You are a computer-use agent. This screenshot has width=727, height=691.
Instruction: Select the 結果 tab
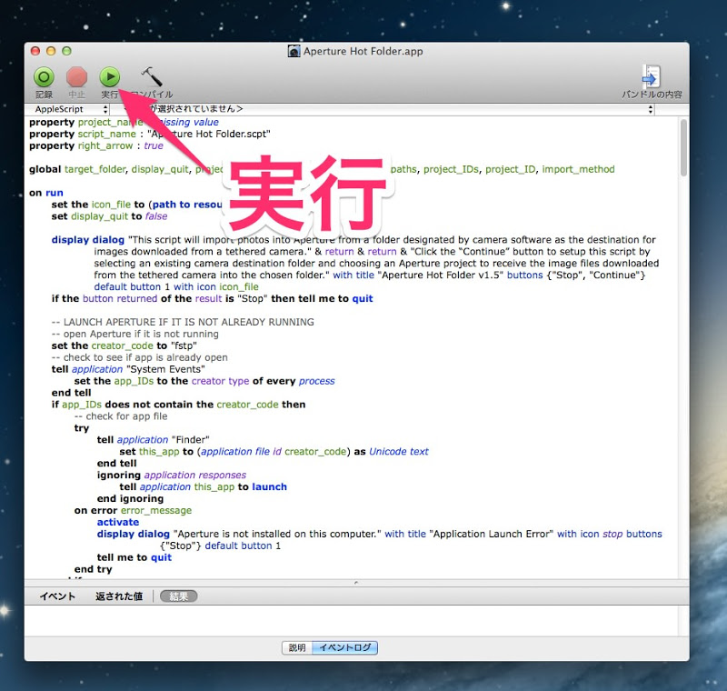178,596
